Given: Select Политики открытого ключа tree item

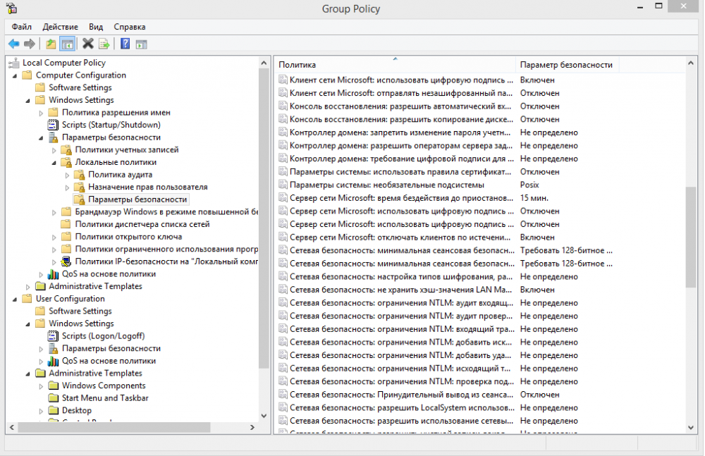Looking at the screenshot, I should coord(128,237).
